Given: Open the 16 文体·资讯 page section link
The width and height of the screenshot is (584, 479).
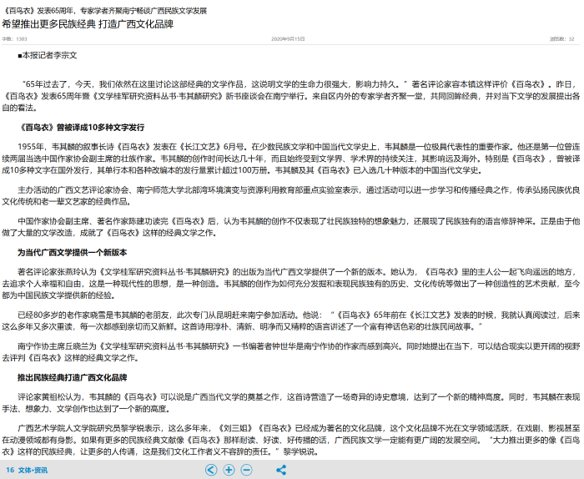Looking at the screenshot, I should 27,470.
